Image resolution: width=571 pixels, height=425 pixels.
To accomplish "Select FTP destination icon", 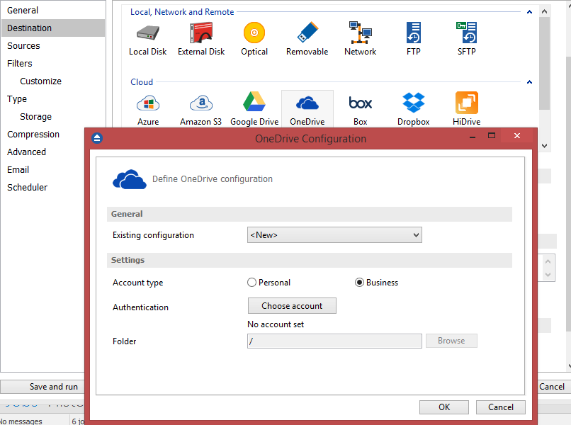I will pos(413,38).
